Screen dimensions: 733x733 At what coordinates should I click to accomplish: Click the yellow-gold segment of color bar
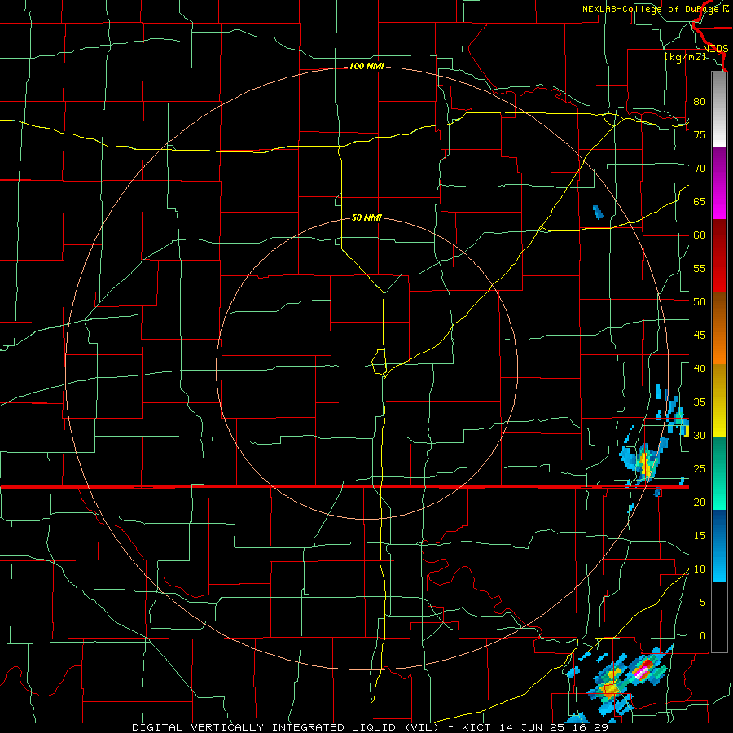coord(719,401)
